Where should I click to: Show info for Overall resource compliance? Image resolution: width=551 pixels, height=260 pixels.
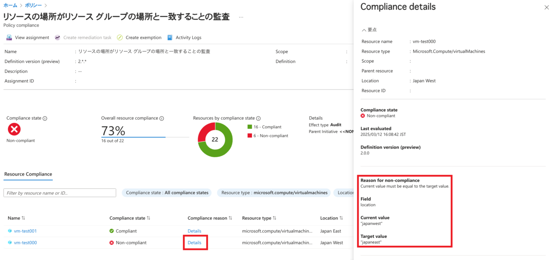click(162, 118)
